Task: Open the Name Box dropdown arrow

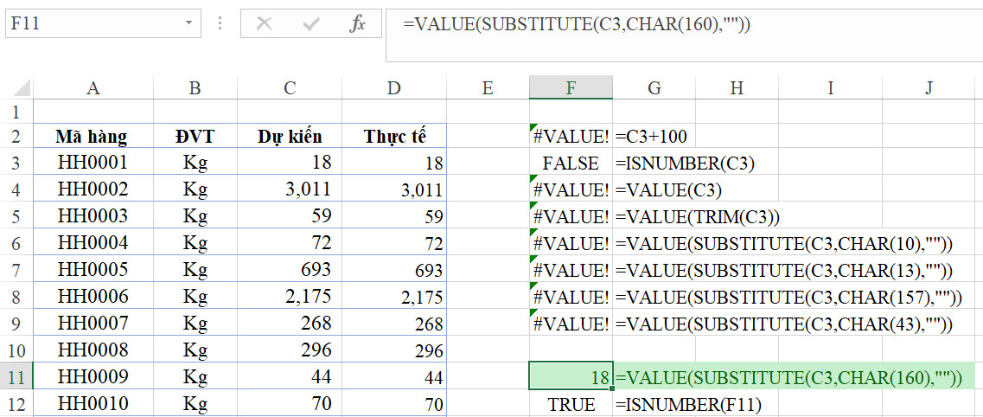Action: [x=188, y=24]
